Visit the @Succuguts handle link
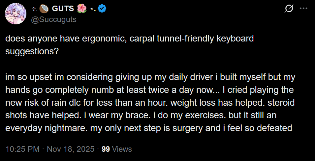 [x=53, y=19]
